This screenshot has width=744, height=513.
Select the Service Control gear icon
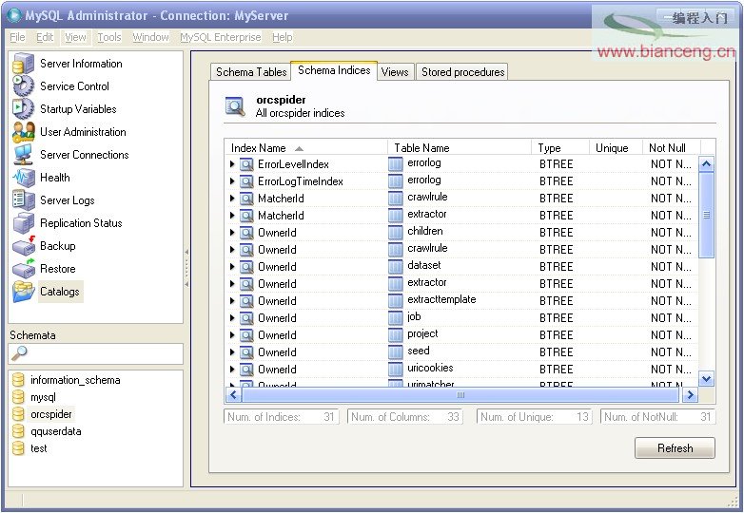[x=23, y=86]
